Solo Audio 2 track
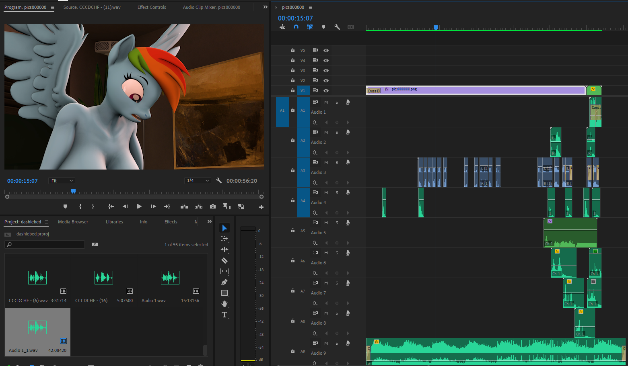 [337, 132]
